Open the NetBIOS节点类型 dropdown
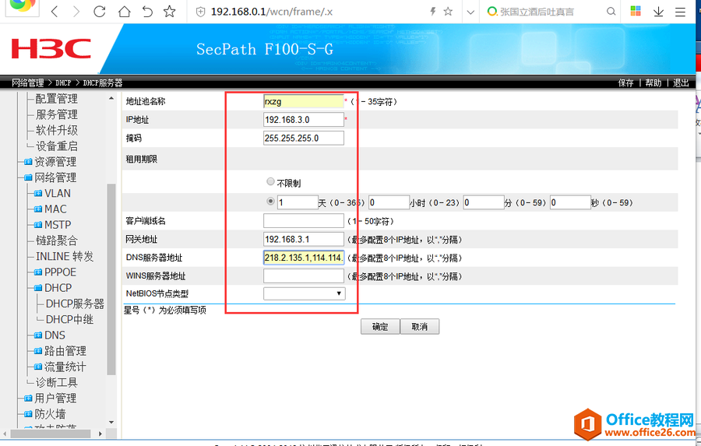This screenshot has height=446, width=701. [304, 293]
